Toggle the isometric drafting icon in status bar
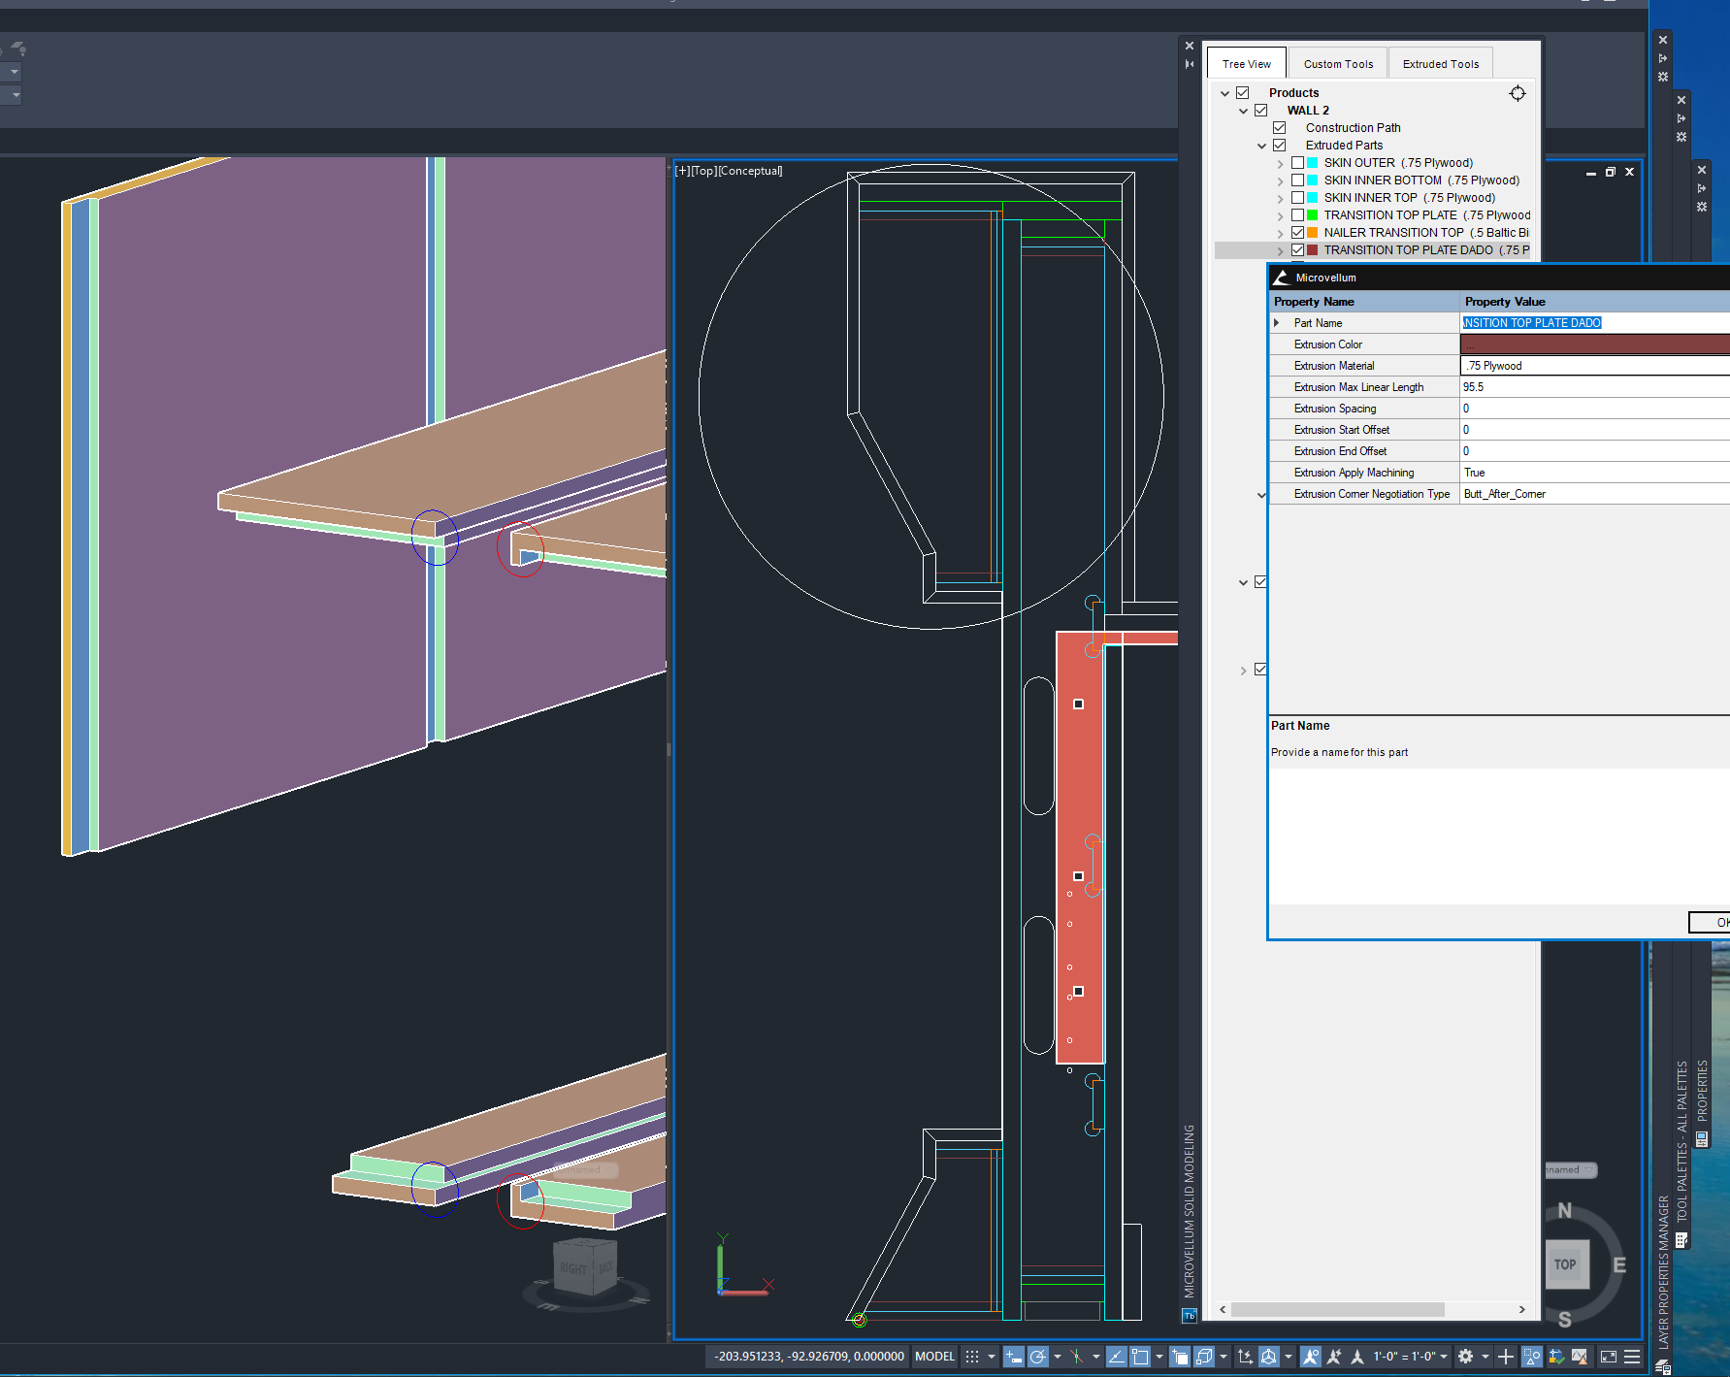 pyautogui.click(x=1077, y=1357)
